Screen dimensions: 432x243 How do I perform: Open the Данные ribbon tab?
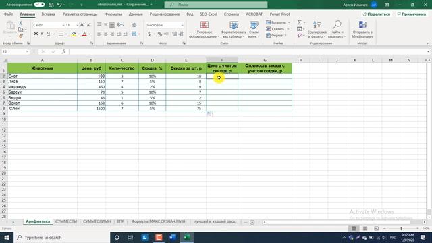(136, 13)
